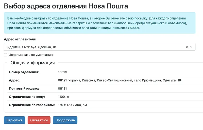Click the blue info notice about Нова Пошта
The image size is (203, 130).
point(99,23)
